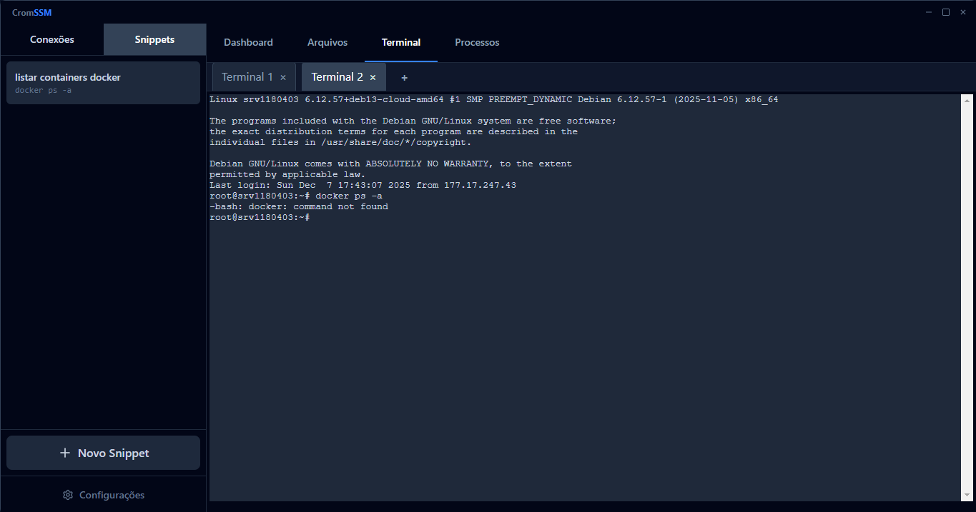The height and width of the screenshot is (512, 976).
Task: Close the Terminal 1 tab
Action: coord(283,77)
